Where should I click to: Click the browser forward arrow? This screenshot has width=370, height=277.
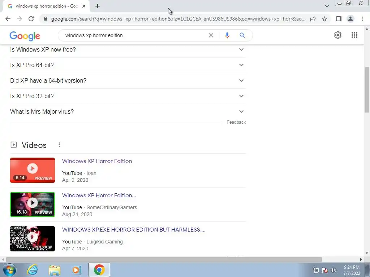point(20,19)
